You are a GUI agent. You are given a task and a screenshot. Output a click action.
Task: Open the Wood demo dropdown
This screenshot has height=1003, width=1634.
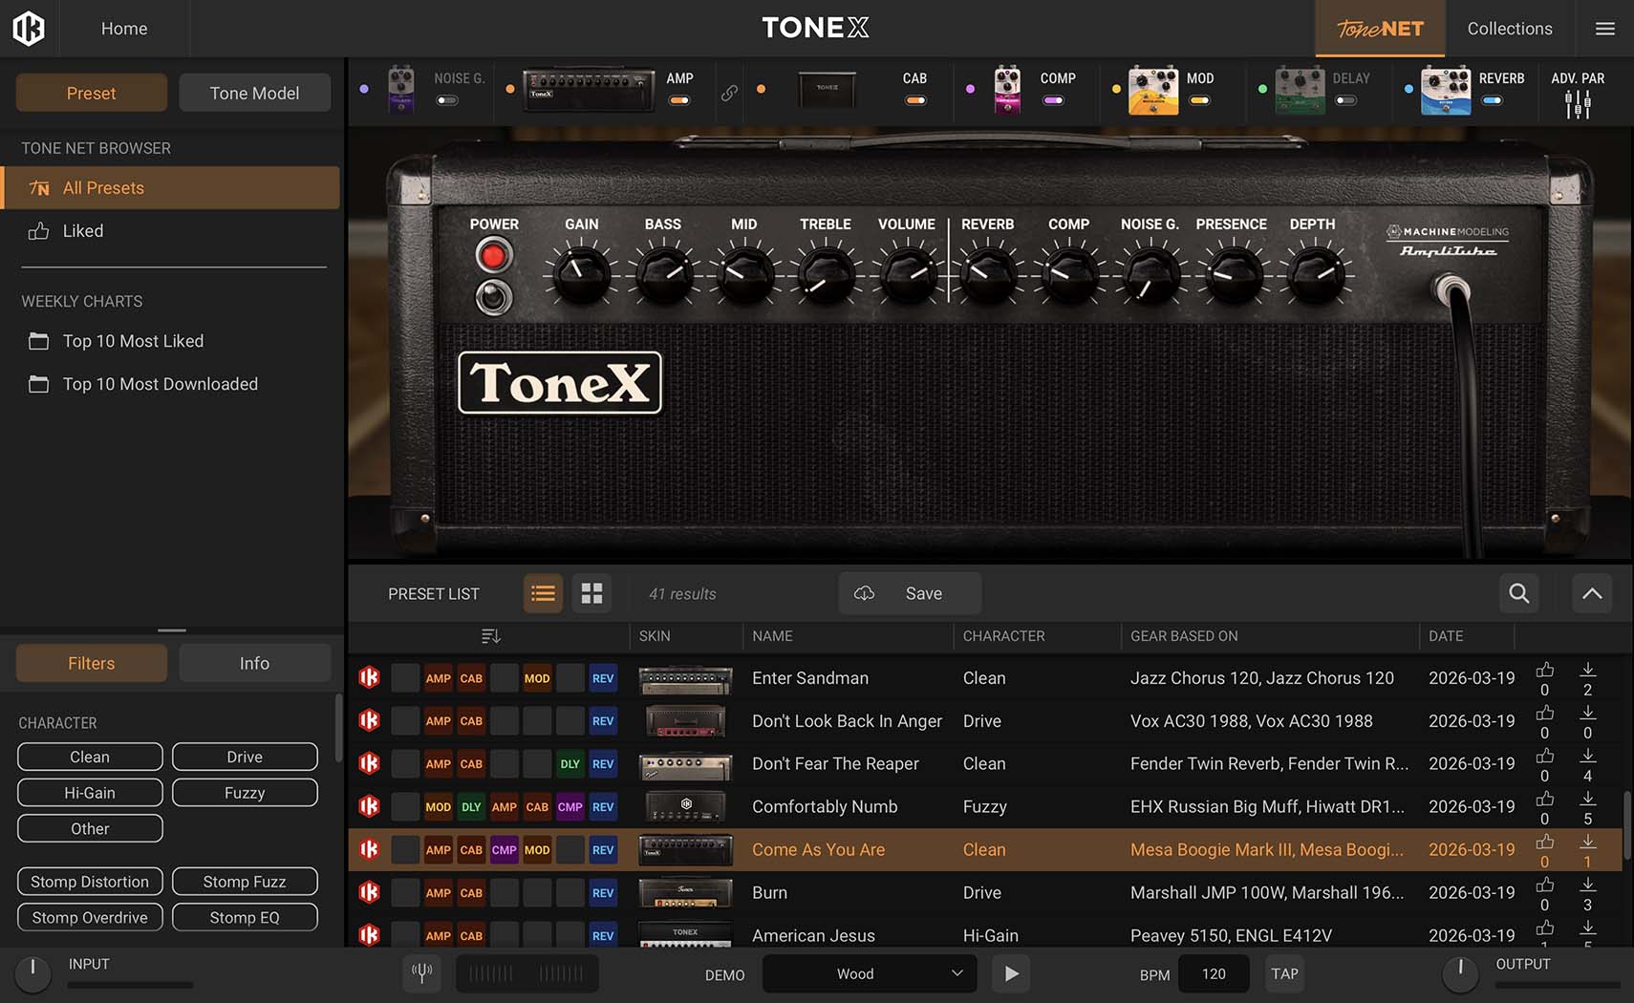[x=869, y=973]
